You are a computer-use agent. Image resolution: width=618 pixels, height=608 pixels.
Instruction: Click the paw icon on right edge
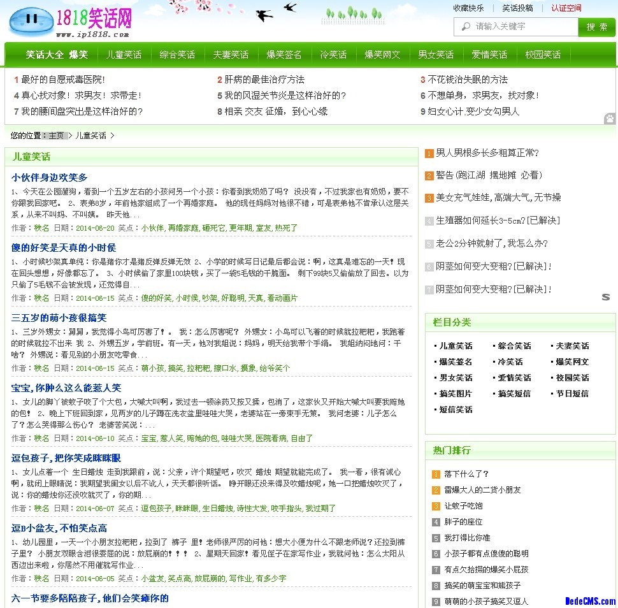(610, 118)
